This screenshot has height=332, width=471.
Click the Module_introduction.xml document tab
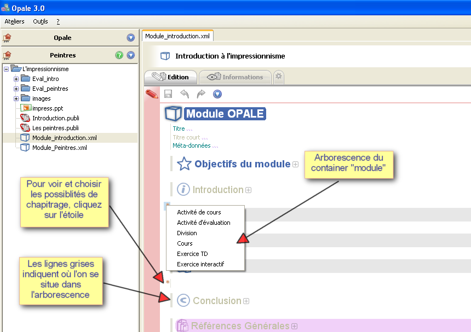[177, 36]
